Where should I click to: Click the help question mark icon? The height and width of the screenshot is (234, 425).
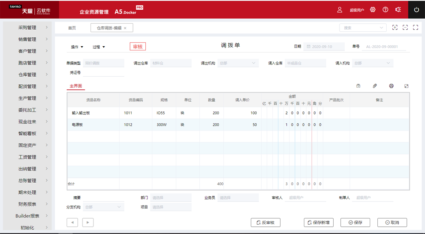tap(385, 10)
